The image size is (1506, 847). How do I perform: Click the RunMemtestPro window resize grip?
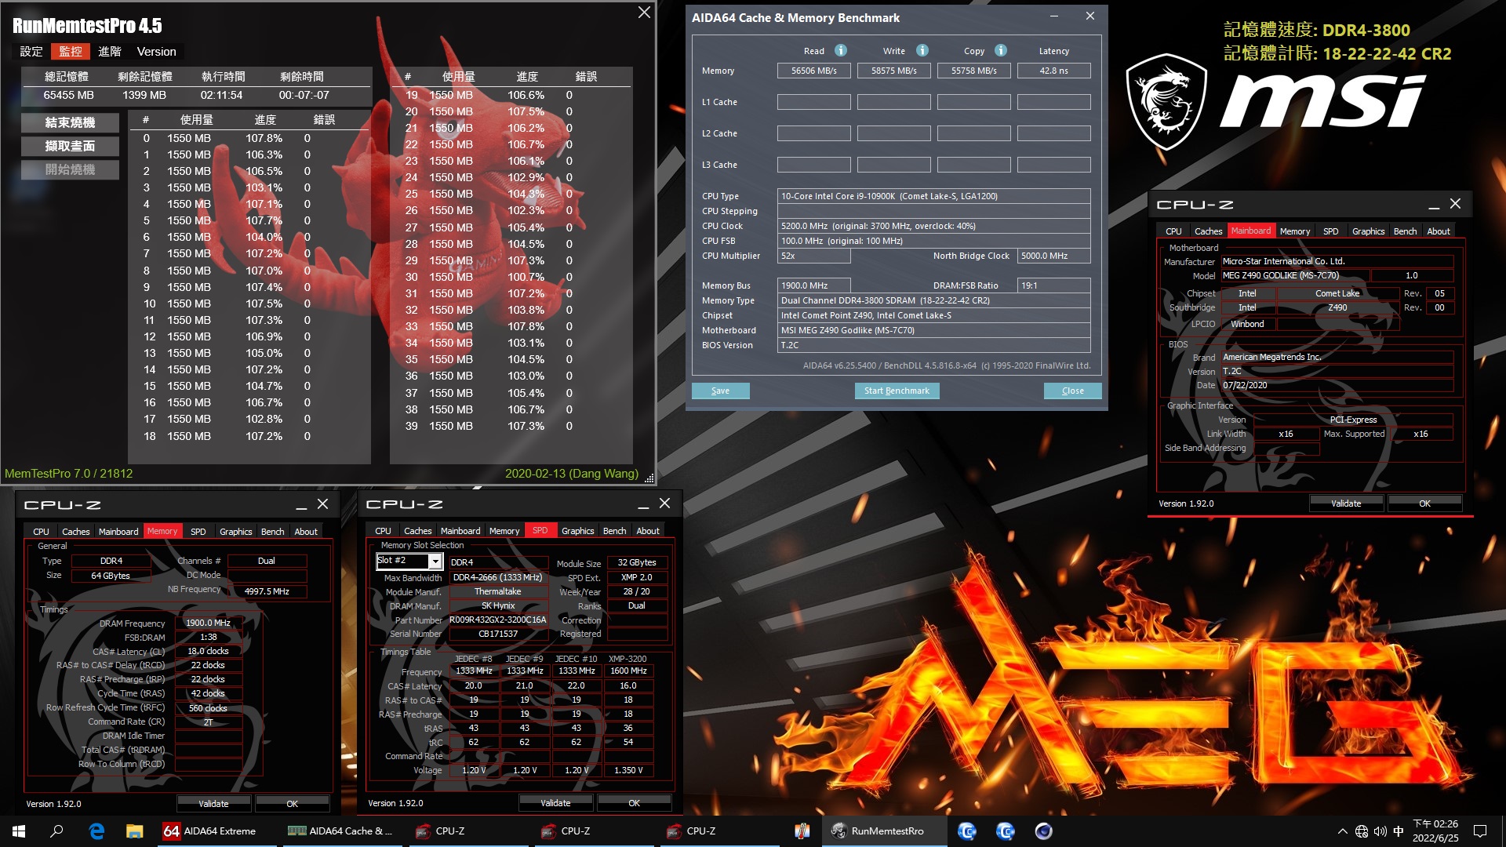click(x=649, y=478)
